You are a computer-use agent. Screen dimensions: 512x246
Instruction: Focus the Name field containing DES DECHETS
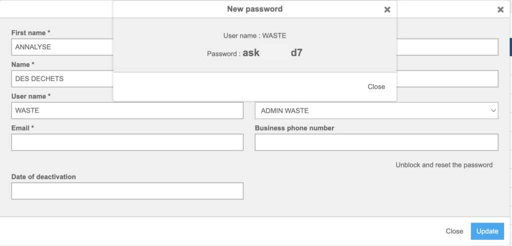pos(62,78)
